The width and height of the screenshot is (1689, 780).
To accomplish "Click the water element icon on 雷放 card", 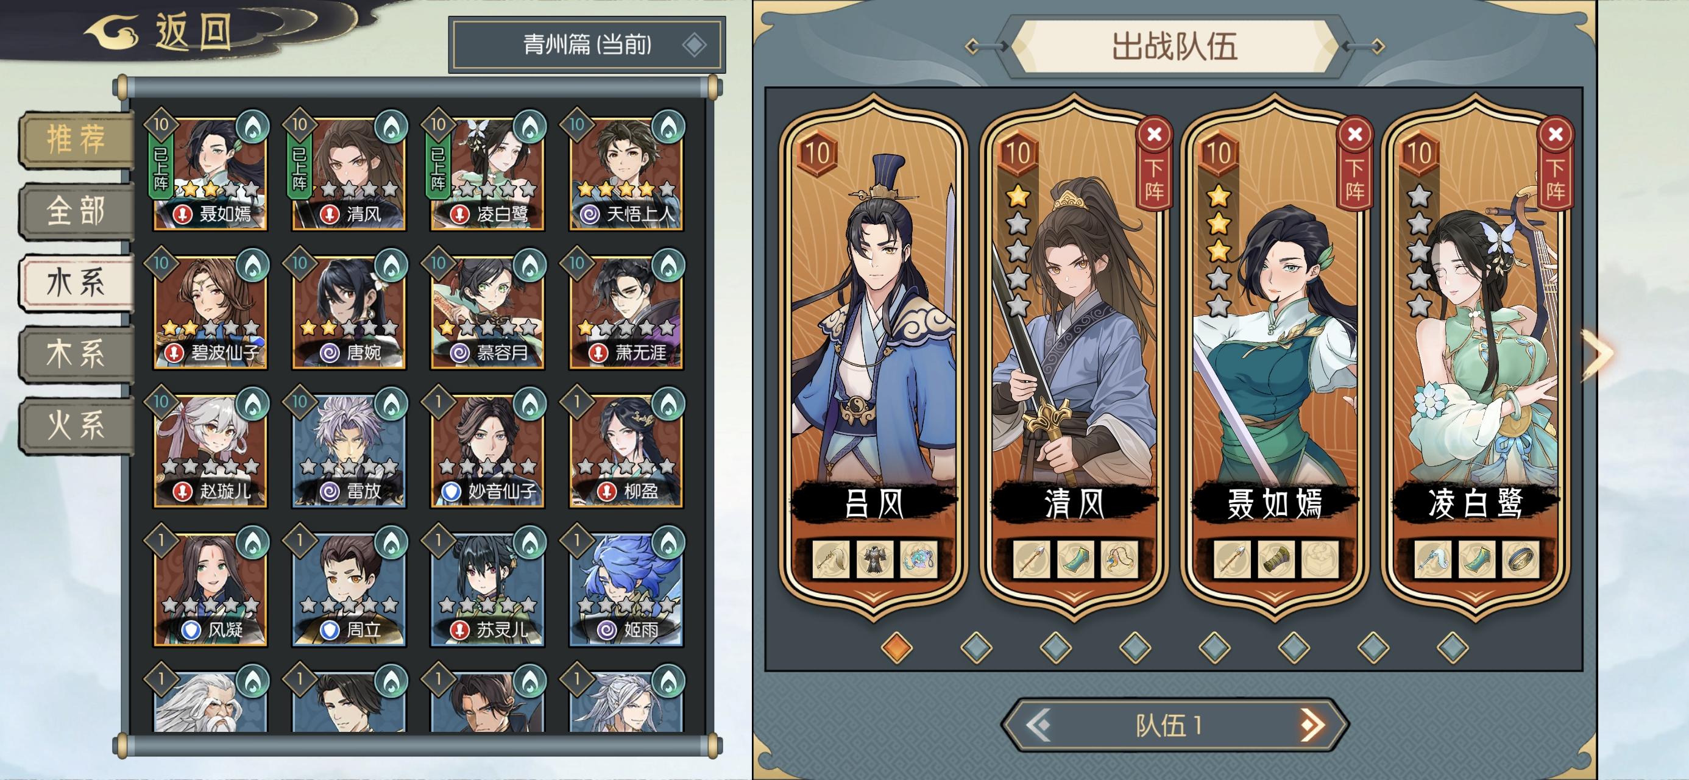I will pyautogui.click(x=391, y=403).
